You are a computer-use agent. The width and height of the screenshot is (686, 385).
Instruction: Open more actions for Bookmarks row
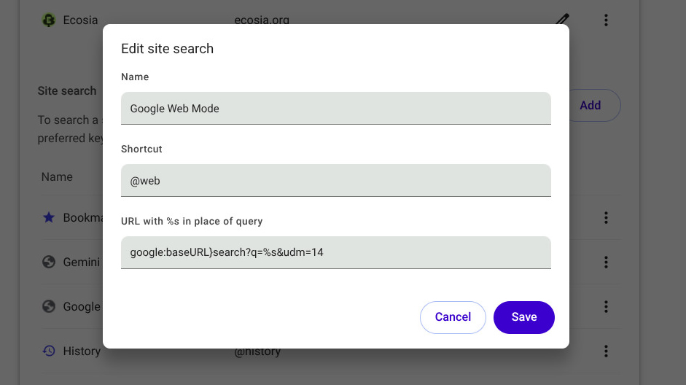[606, 217]
